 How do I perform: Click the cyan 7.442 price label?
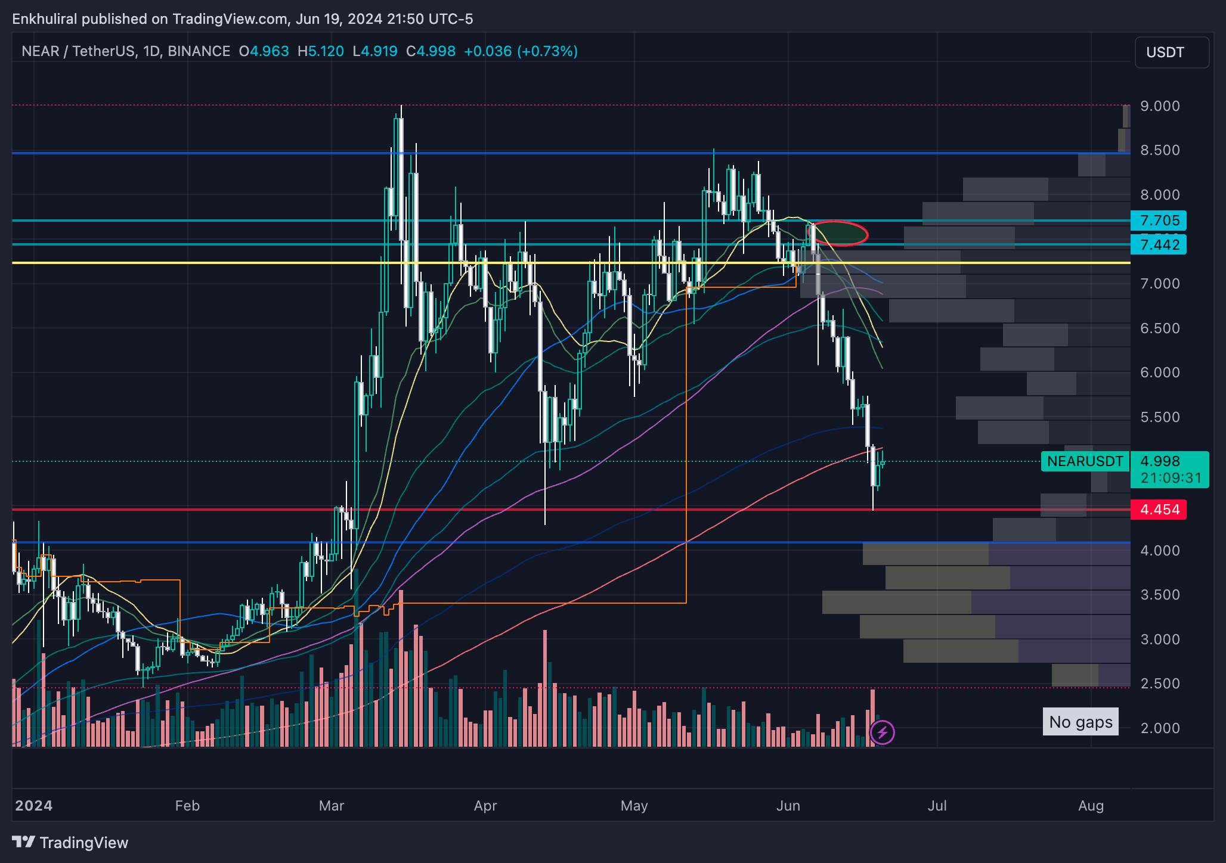coord(1159,244)
